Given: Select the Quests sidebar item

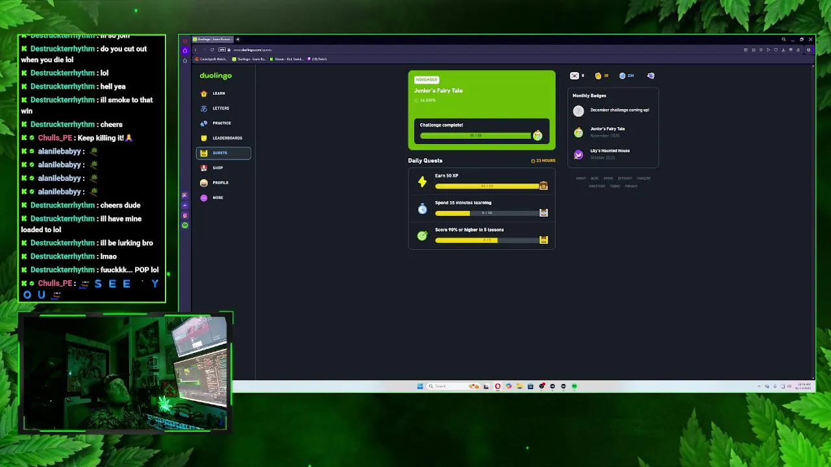Looking at the screenshot, I should click(x=223, y=153).
